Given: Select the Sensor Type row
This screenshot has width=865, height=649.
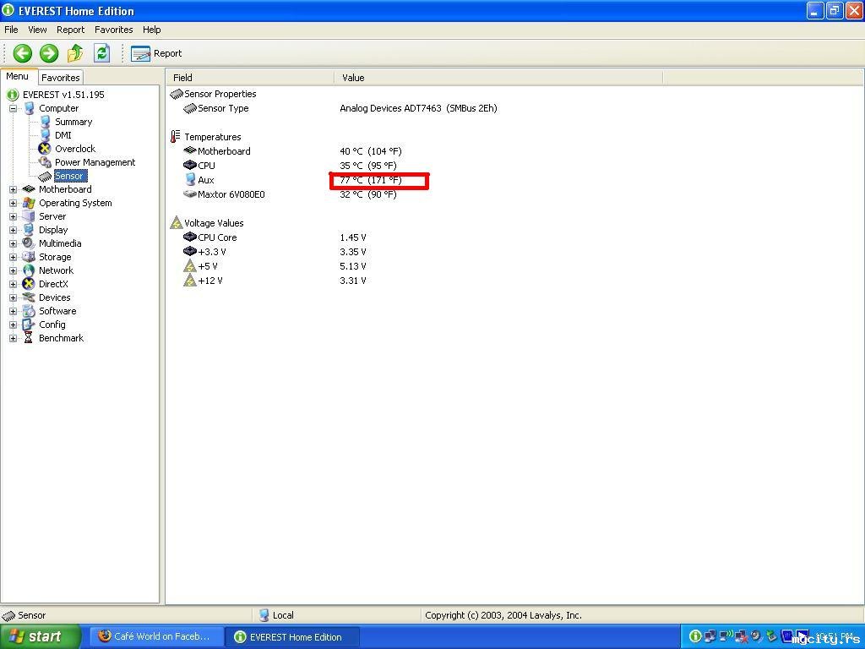Looking at the screenshot, I should pos(340,108).
